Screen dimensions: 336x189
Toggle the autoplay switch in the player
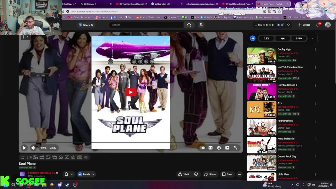[x=202, y=148]
